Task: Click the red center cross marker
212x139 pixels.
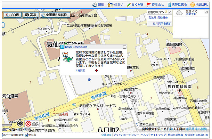Action: pyautogui.click(x=96, y=71)
